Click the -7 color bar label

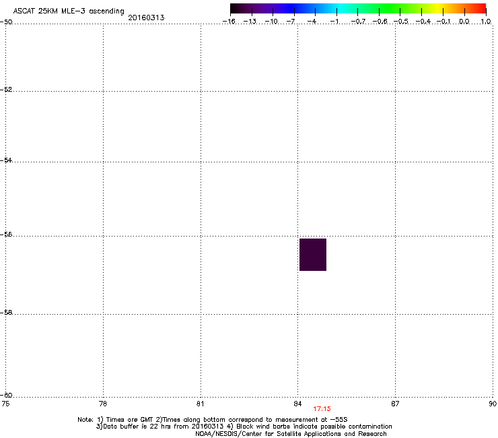pos(291,22)
